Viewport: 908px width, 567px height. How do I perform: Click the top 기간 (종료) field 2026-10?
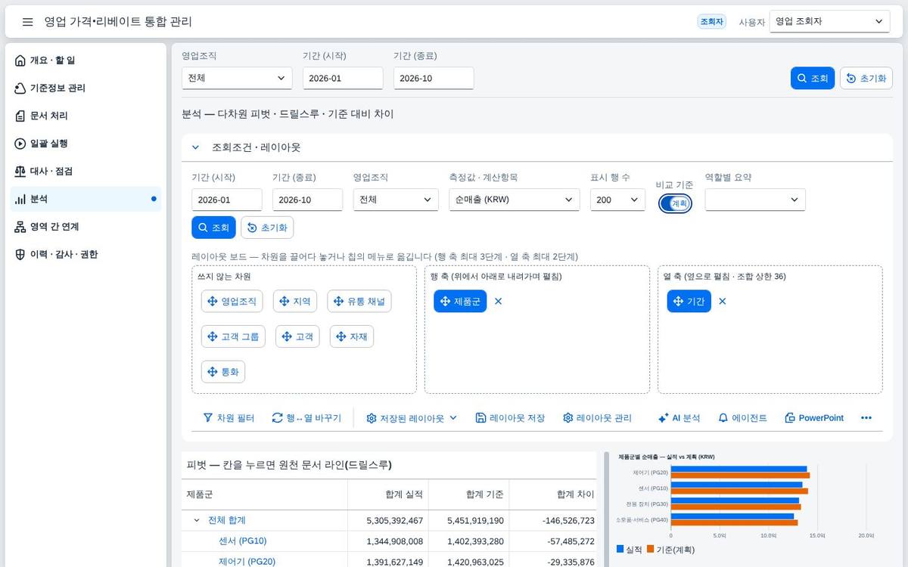coord(434,78)
